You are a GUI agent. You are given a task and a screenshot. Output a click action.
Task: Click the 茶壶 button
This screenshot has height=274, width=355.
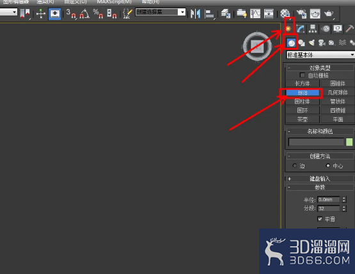click(x=303, y=119)
